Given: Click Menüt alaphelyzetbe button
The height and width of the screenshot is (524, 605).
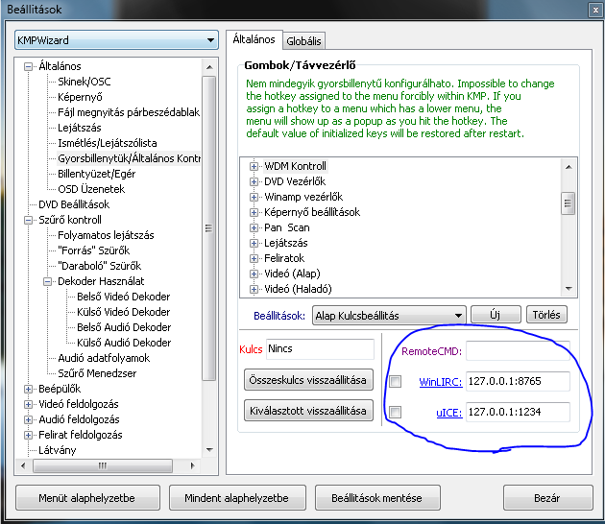Looking at the screenshot, I should (x=87, y=498).
